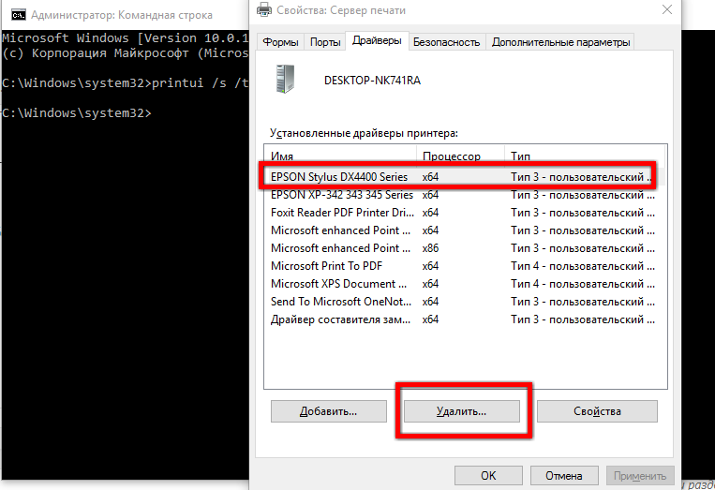This screenshot has width=715, height=490.
Task: Click the x86 processor cell
Action: (x=430, y=248)
